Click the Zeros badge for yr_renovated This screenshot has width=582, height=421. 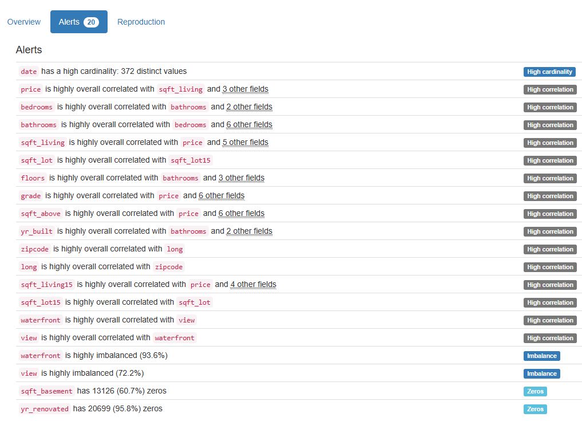tap(535, 409)
